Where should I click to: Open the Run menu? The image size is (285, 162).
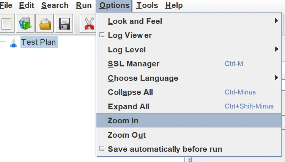pos(83,6)
